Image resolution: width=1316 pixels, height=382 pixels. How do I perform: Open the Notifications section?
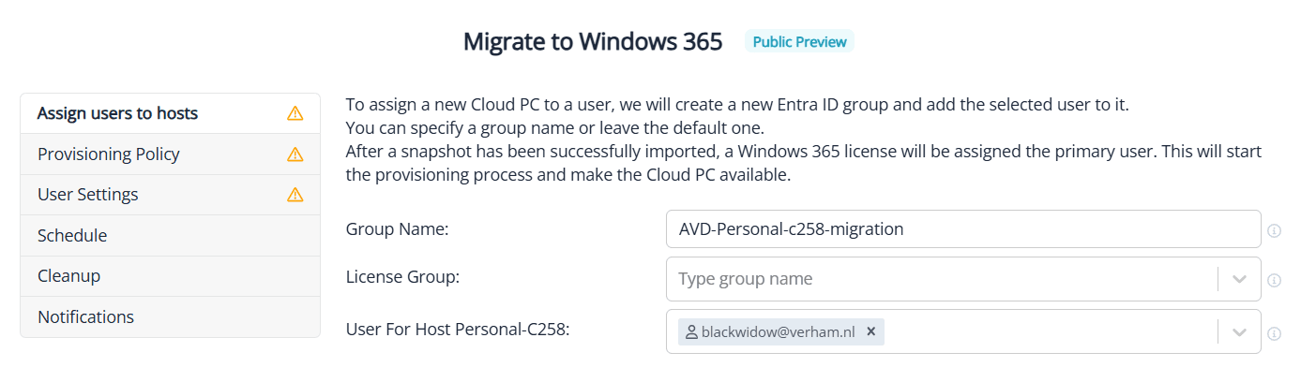pyautogui.click(x=85, y=317)
